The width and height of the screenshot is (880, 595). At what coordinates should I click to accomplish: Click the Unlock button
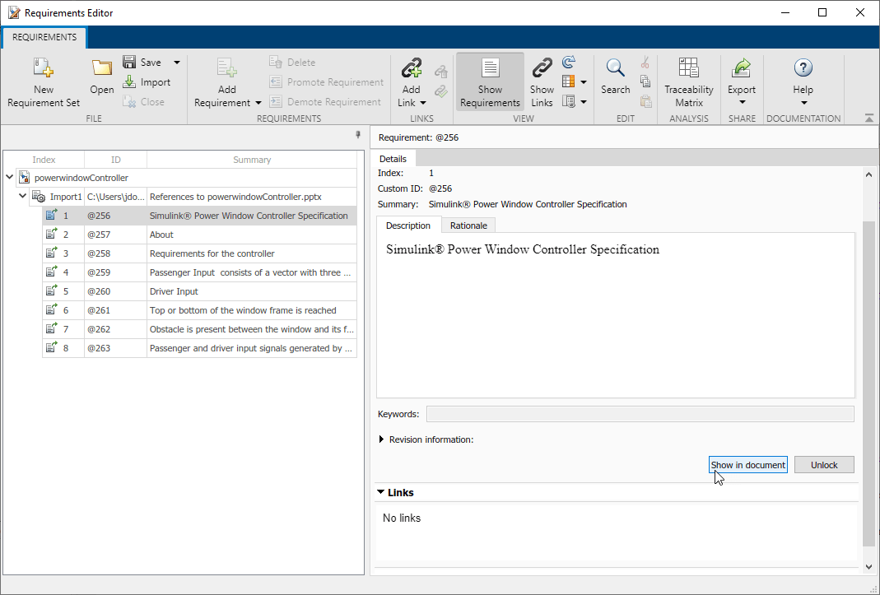pos(823,464)
